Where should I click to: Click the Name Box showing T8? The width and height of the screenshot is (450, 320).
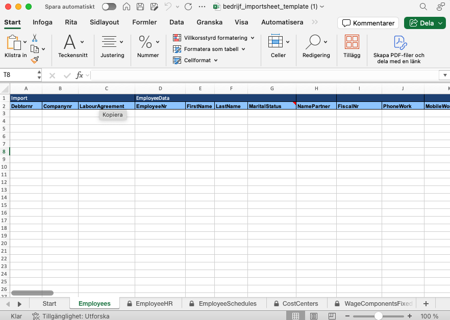point(18,75)
